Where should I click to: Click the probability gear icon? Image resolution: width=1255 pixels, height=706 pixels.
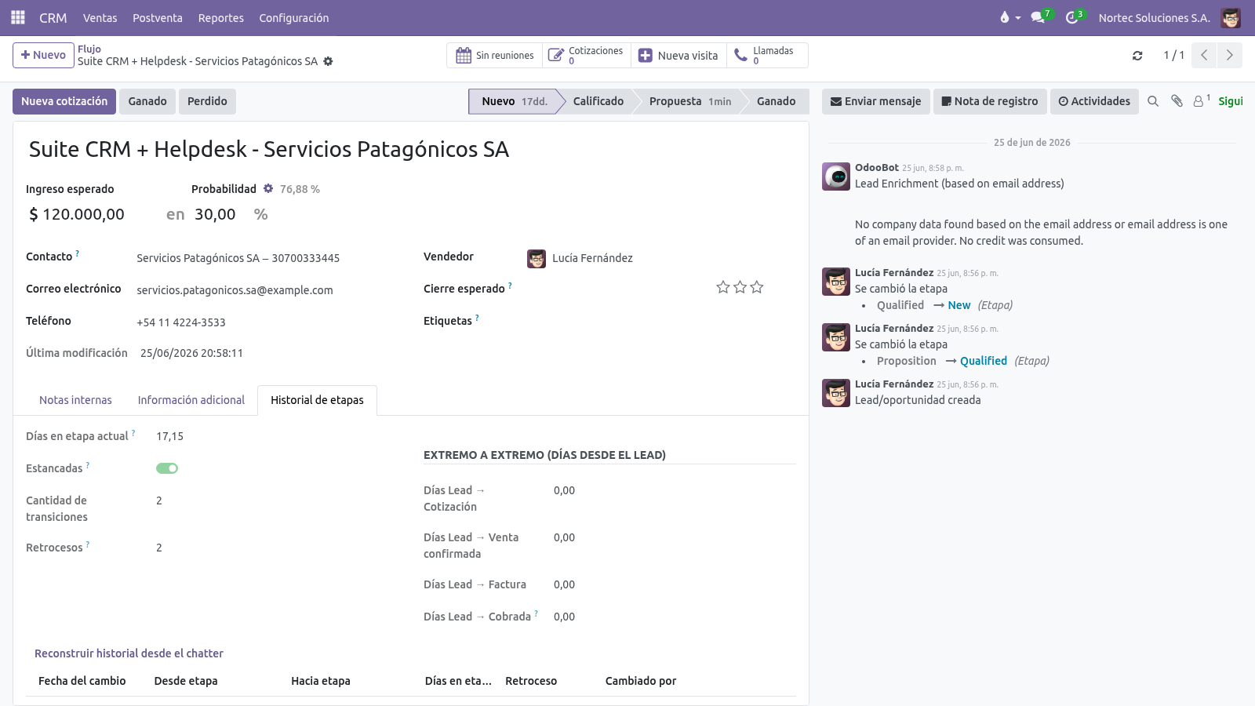268,188
